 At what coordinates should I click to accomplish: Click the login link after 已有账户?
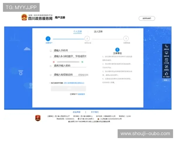(x=81, y=94)
